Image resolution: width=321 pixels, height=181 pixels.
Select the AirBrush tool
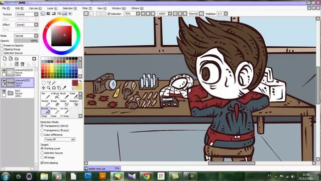coord(55,96)
